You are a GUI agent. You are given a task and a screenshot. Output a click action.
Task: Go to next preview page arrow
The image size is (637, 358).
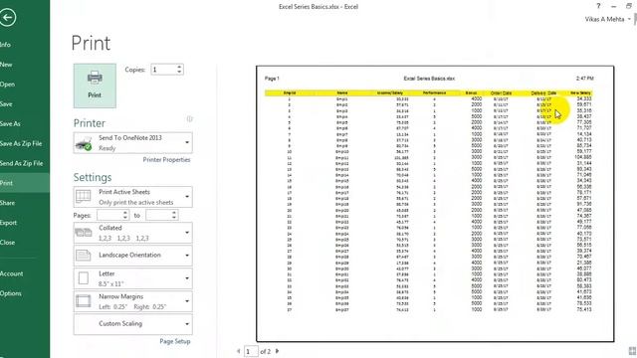tap(278, 351)
